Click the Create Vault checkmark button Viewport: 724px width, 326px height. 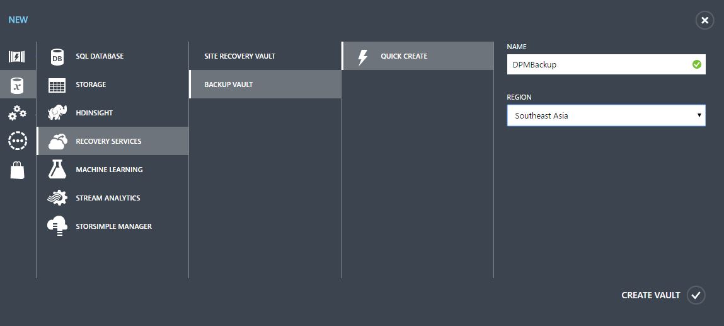coord(696,295)
